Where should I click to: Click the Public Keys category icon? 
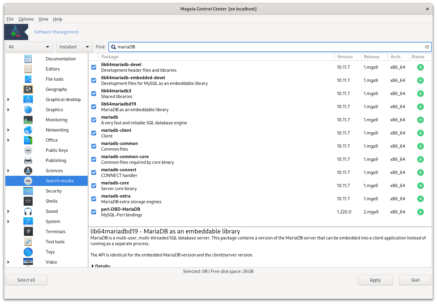(28, 150)
